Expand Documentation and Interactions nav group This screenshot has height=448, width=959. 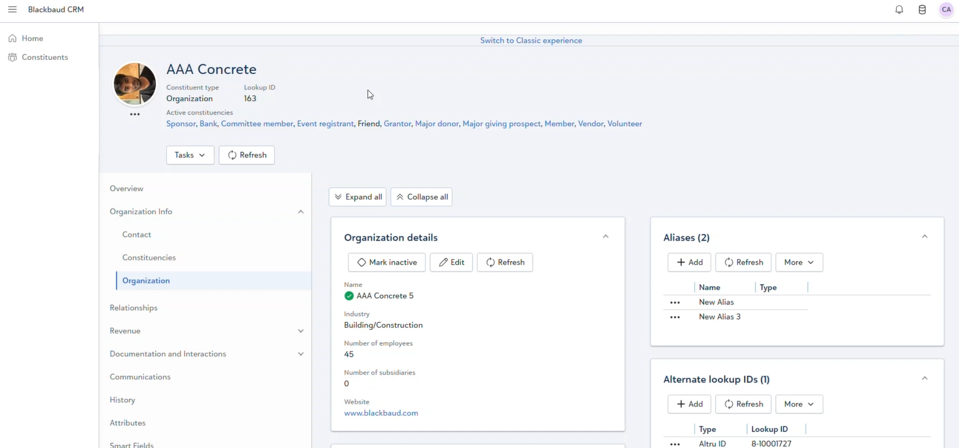301,354
